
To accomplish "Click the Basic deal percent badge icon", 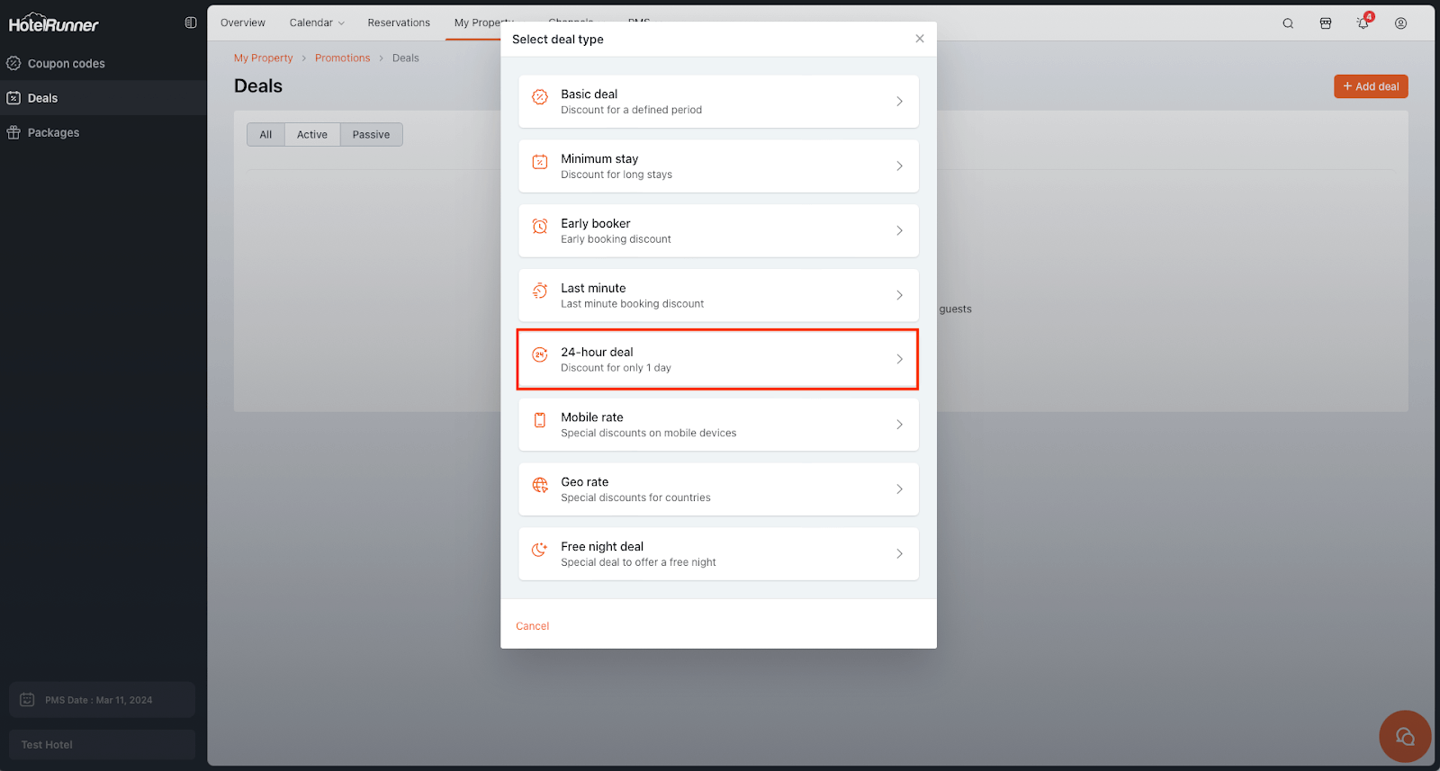I will (540, 97).
